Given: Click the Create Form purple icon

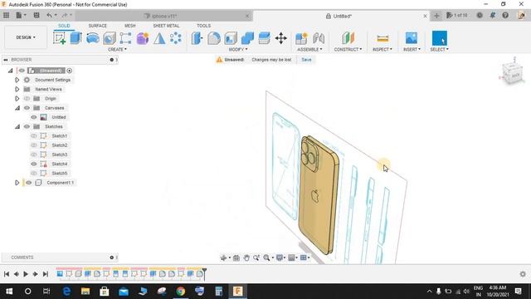Looking at the screenshot, I should [143, 38].
